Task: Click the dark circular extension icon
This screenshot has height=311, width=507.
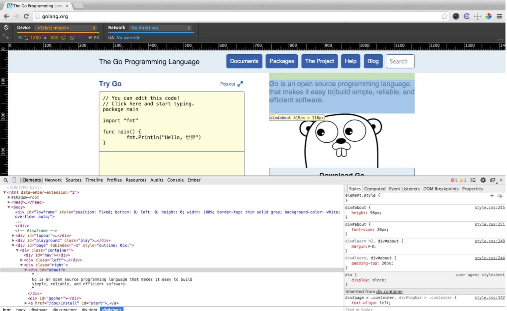Action: [456, 16]
